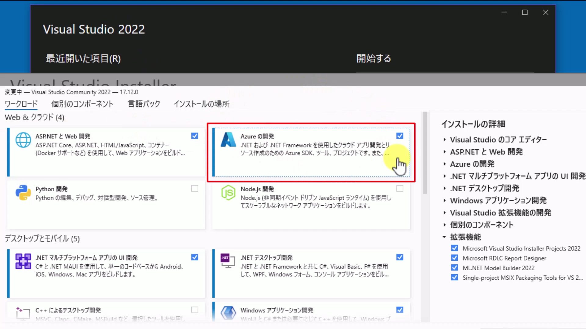Screen dimensions: 586x329
Task: Uncheck the ASP.NET と Web 開発 workload
Action: [195, 136]
